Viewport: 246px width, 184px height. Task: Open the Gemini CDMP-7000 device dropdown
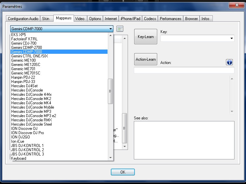pyautogui.click(x=62, y=29)
